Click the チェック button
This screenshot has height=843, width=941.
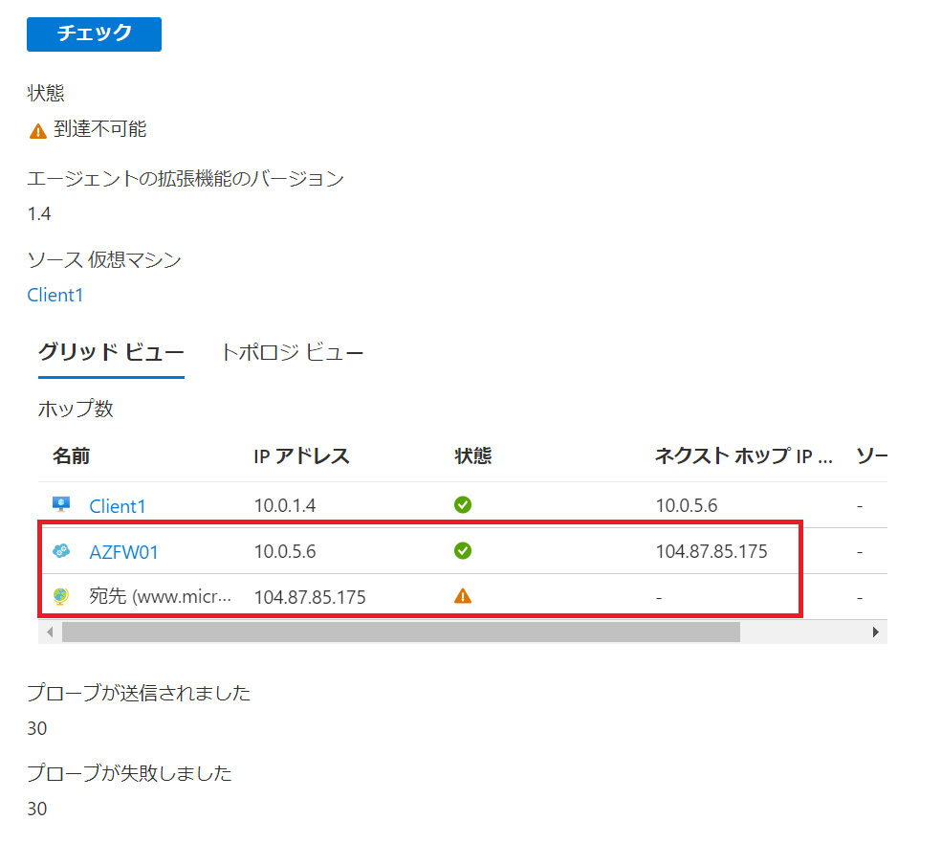(x=94, y=34)
